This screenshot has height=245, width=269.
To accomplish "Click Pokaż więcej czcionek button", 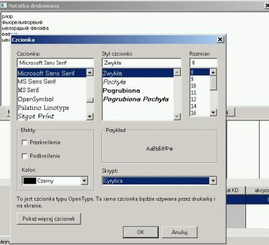I will point(48,219).
